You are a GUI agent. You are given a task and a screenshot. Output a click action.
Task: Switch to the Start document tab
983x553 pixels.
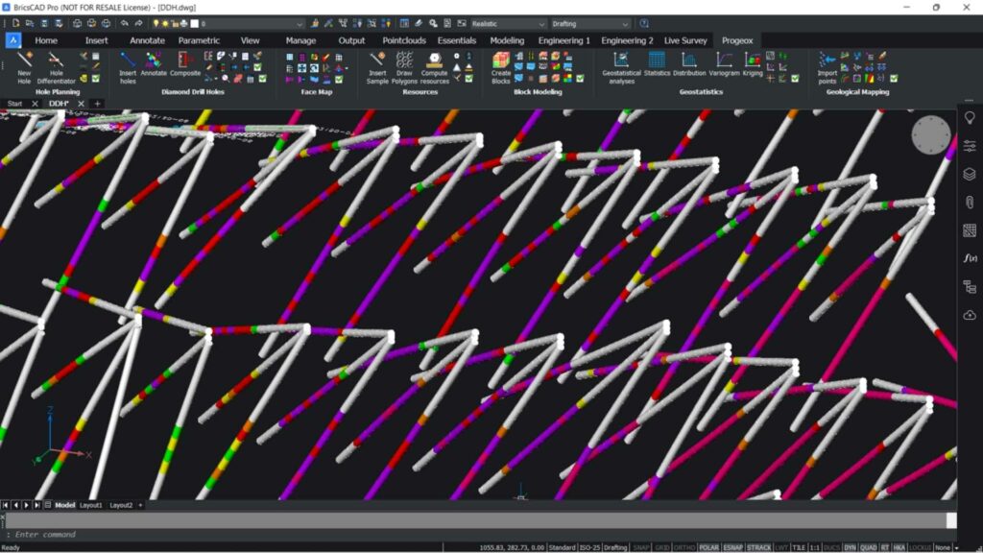[15, 104]
